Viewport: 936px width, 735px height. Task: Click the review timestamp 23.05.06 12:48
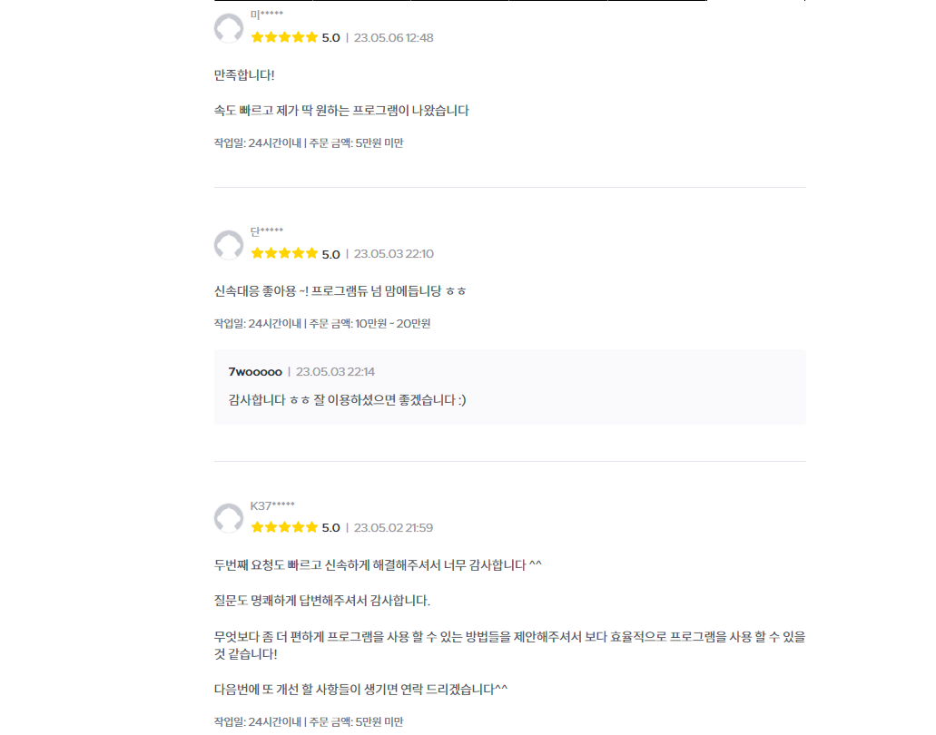(393, 37)
